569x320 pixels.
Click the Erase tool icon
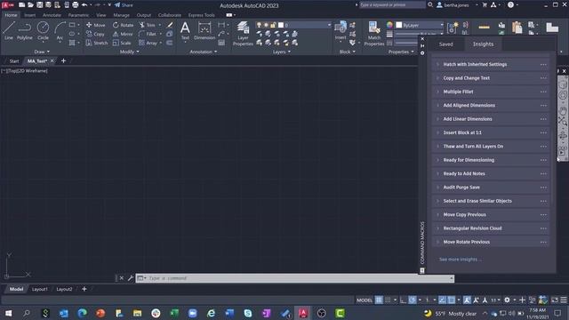point(170,25)
